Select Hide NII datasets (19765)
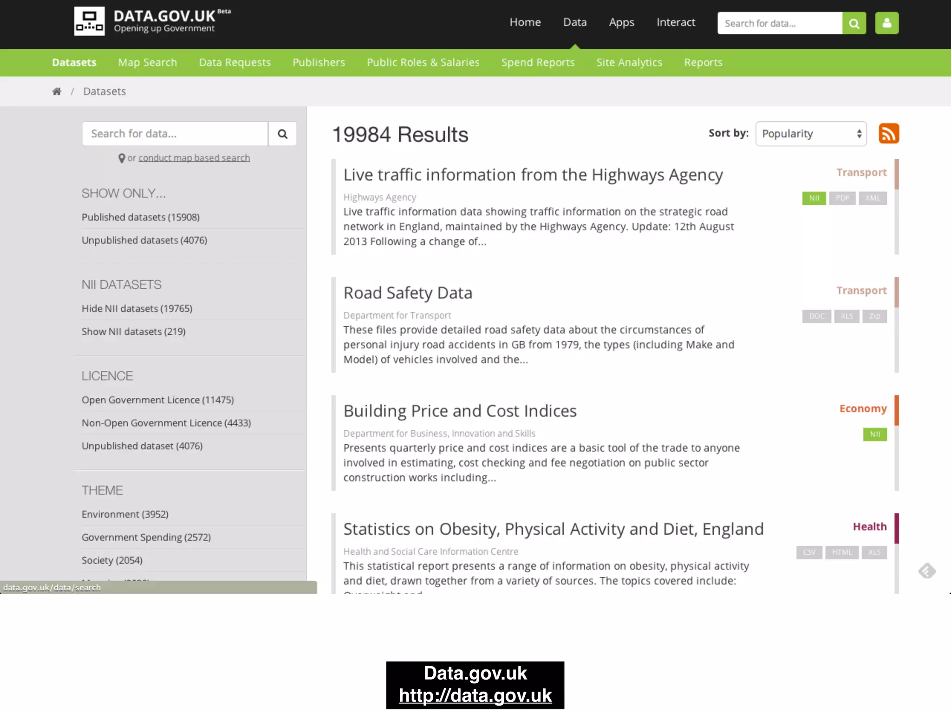Image resolution: width=951 pixels, height=713 pixels. pyautogui.click(x=137, y=309)
